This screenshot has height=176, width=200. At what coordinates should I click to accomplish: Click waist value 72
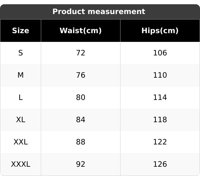point(81,53)
